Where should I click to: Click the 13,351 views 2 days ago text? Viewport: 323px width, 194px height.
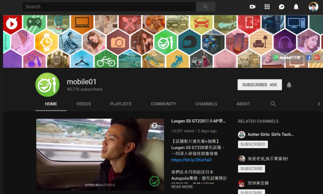(194, 131)
